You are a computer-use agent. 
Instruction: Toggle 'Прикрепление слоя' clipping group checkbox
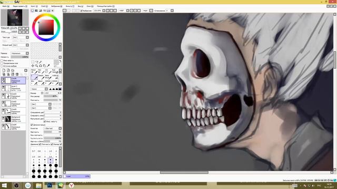pyautogui.click(x=2, y=64)
